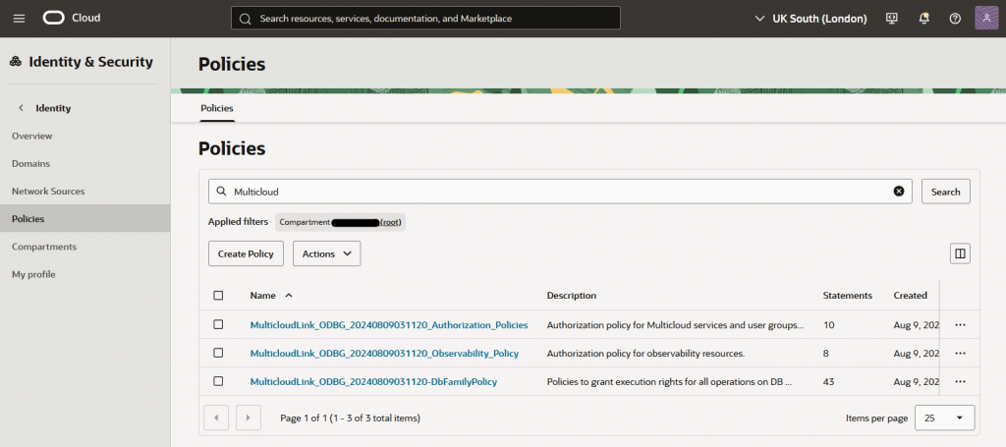Click the Name column sort arrow
The image size is (1006, 447).
[289, 295]
